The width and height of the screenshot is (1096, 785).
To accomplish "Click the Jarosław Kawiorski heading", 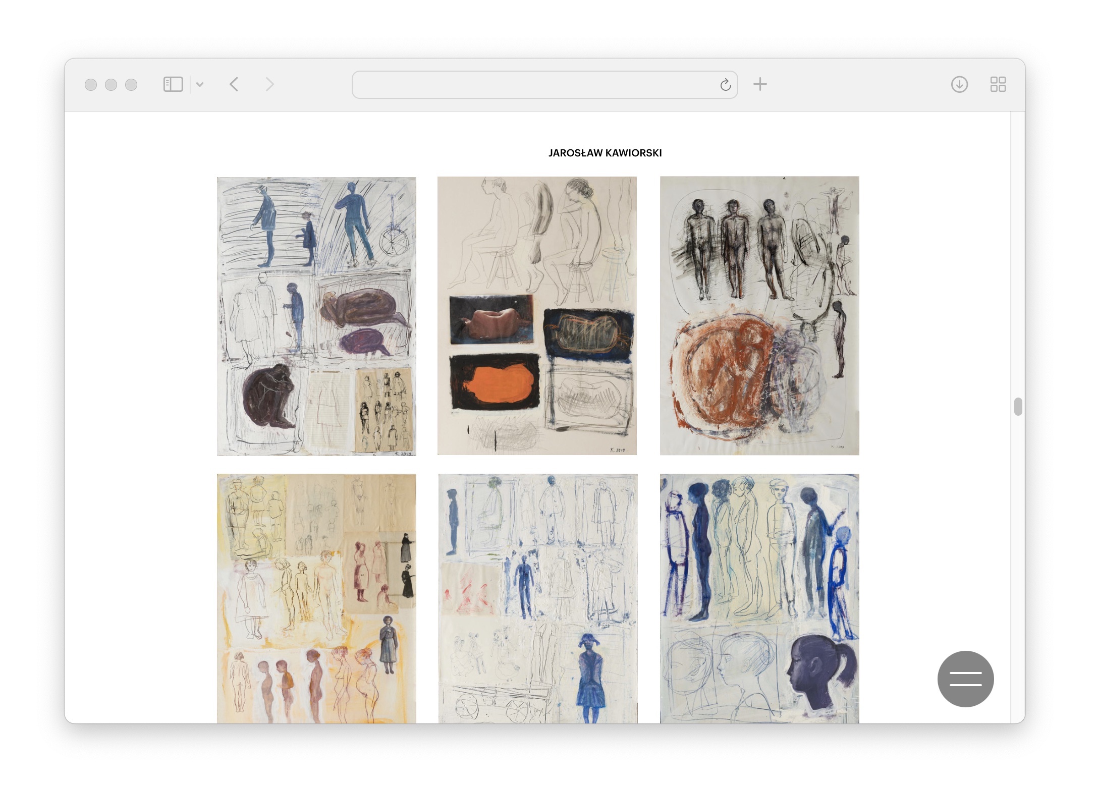I will 605,153.
